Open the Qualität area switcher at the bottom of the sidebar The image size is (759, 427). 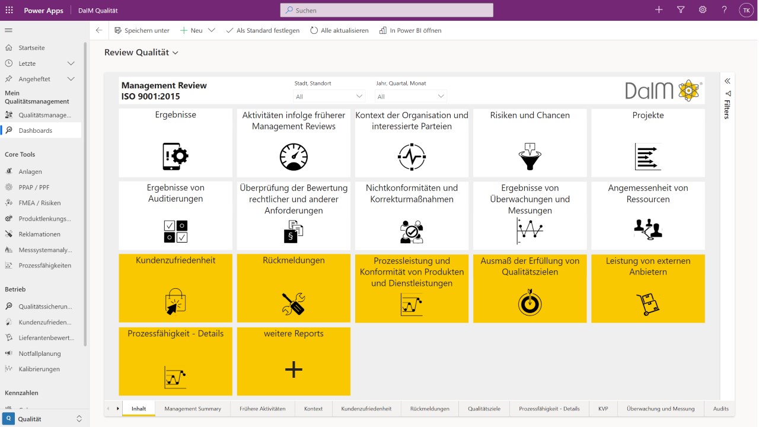44,419
